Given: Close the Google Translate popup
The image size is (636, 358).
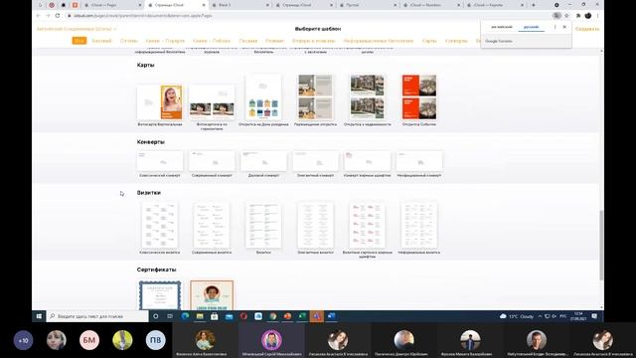Looking at the screenshot, I should click(564, 27).
